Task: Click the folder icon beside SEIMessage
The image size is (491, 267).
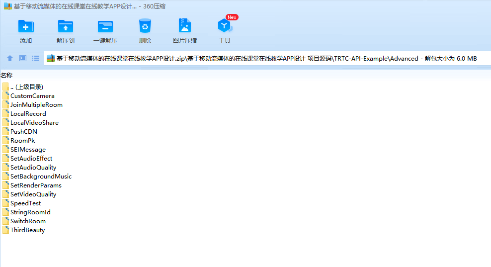Action: [x=5, y=149]
